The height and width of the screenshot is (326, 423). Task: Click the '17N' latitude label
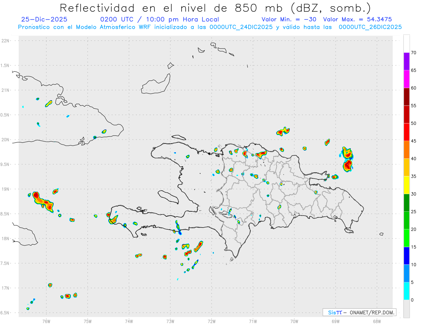pyautogui.click(x=5, y=288)
